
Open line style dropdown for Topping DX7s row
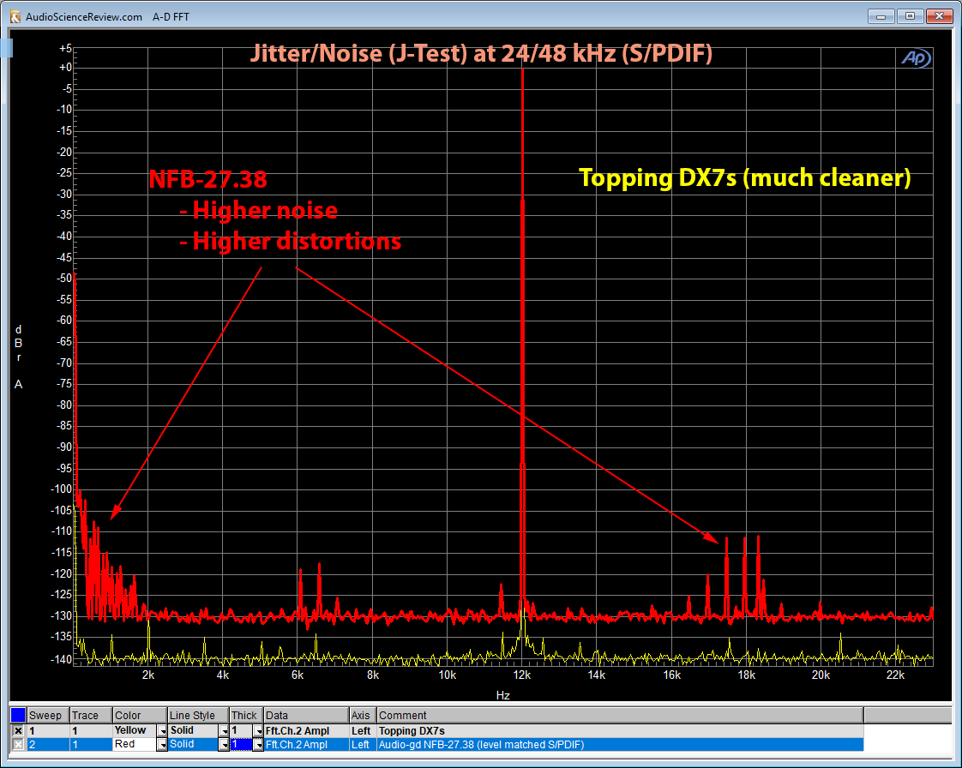[x=224, y=730]
